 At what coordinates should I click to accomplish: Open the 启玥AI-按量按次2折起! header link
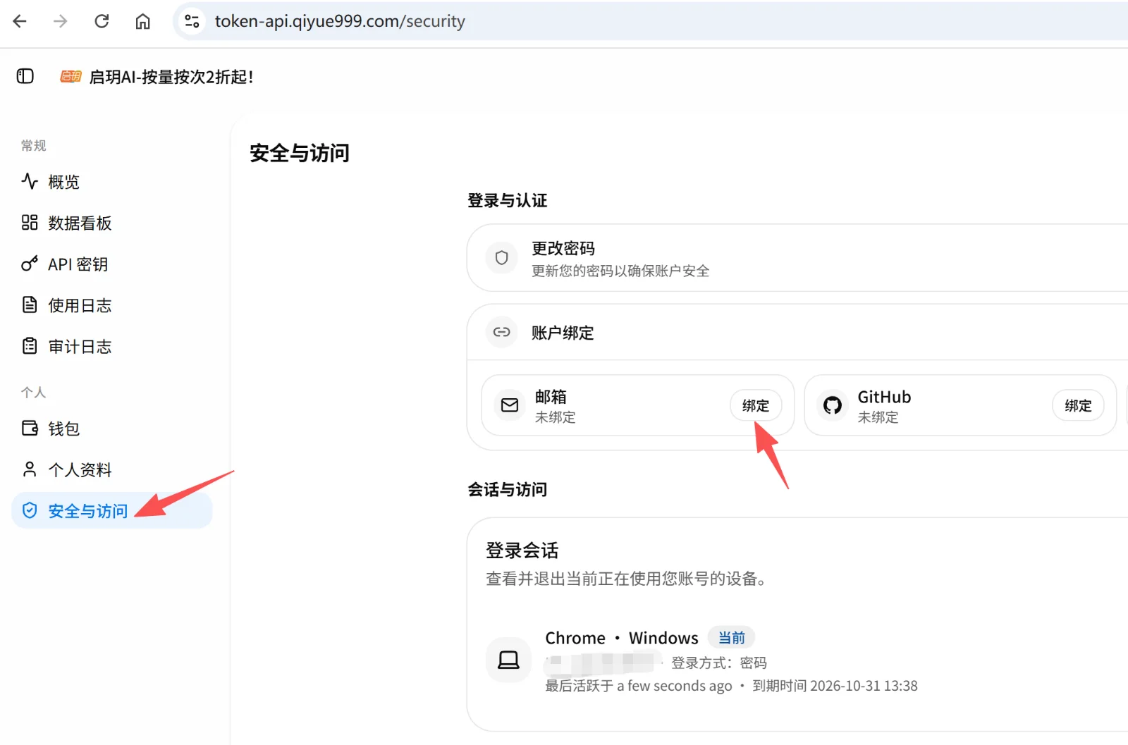coord(171,77)
